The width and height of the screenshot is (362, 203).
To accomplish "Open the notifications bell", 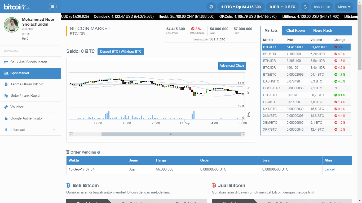I will point(305,7).
